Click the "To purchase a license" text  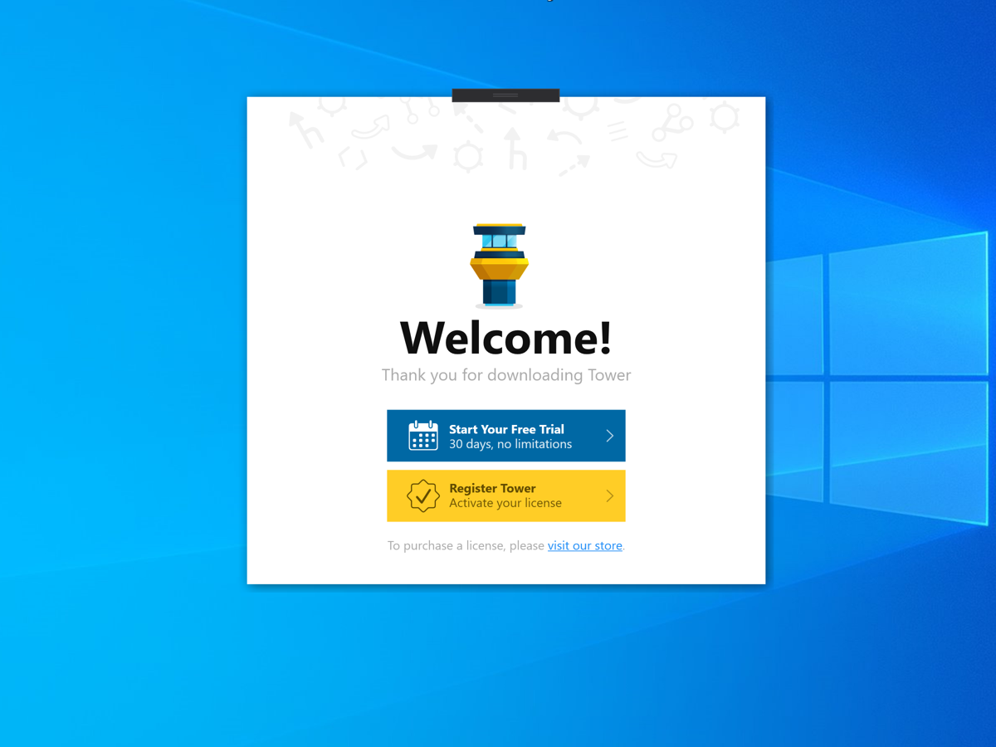click(465, 545)
